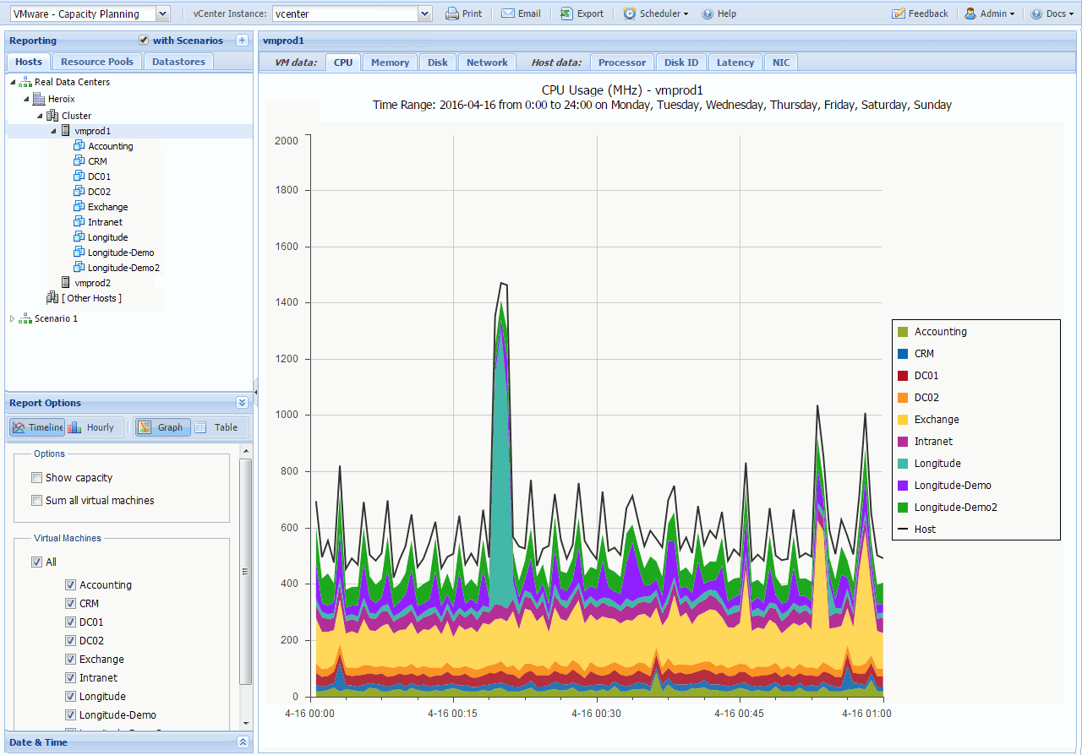1082x755 pixels.
Task: Click the Heroix datacenter building icon
Action: pyautogui.click(x=39, y=99)
